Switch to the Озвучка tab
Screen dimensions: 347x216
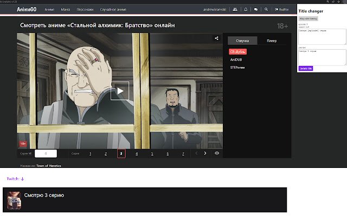[x=242, y=41]
